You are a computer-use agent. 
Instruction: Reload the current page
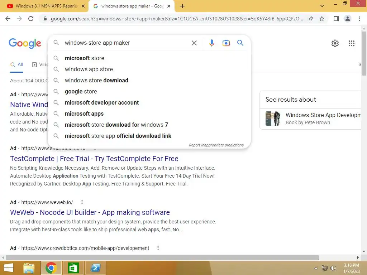point(31,19)
